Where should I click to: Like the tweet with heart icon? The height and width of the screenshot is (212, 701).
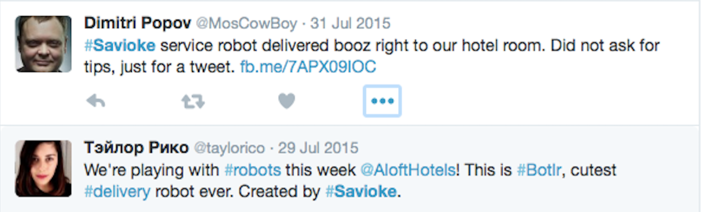coord(287,101)
